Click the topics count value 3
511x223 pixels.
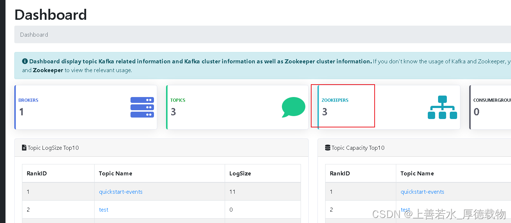(x=173, y=112)
